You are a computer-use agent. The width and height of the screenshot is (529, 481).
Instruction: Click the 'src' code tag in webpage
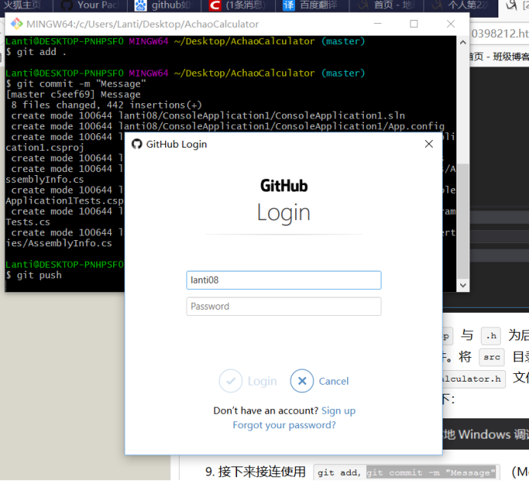492,357
